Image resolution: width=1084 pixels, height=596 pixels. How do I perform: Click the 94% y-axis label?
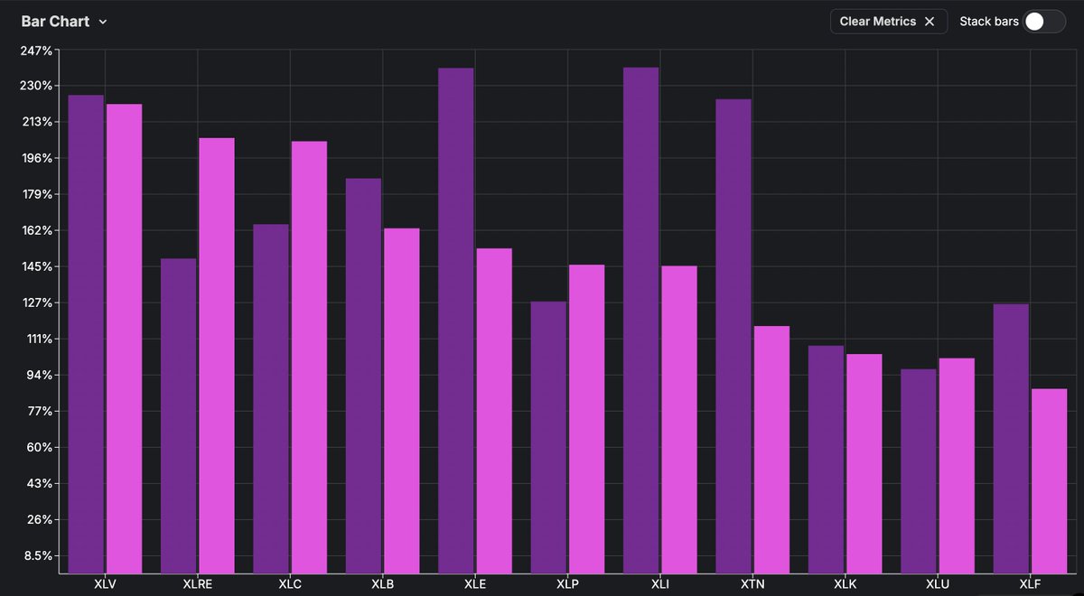point(41,375)
